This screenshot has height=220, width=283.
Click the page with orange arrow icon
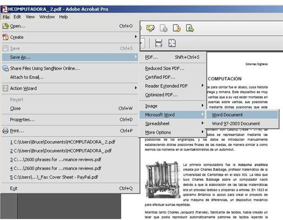click(x=177, y=28)
